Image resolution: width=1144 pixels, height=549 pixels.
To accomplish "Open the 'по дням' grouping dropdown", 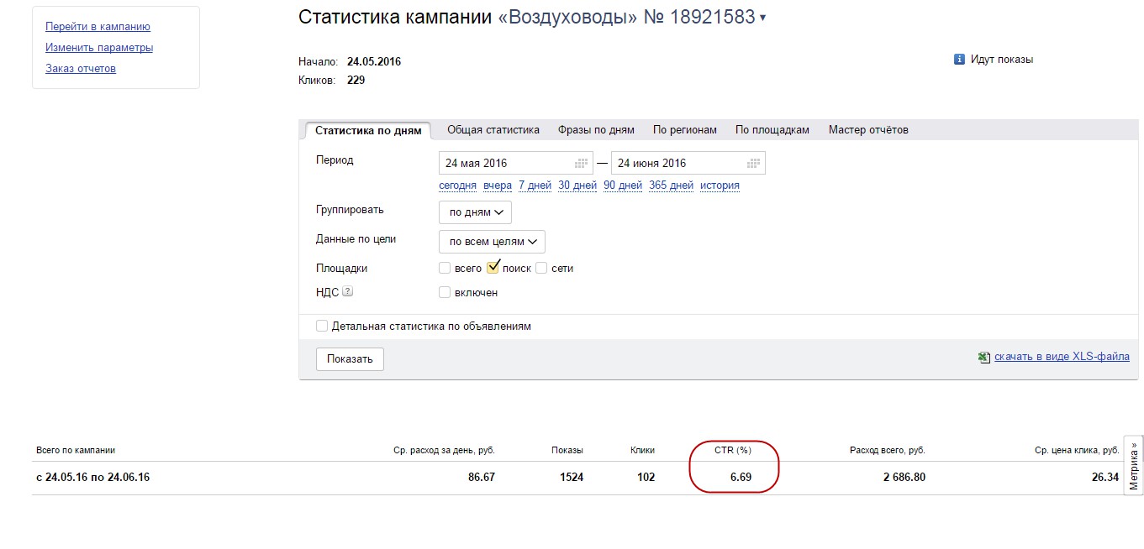I will pos(475,212).
